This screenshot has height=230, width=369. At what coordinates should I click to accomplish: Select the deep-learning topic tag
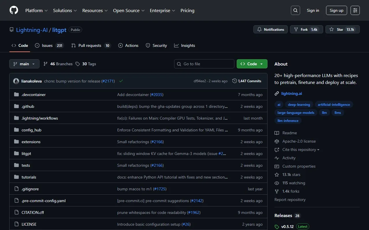coord(299,105)
